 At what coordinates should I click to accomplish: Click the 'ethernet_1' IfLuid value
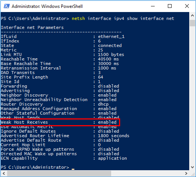coord(111,36)
